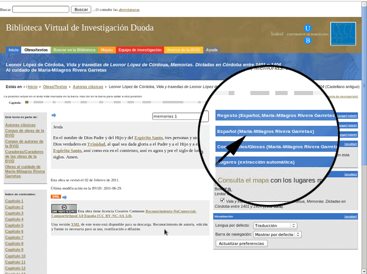The image size is (367, 274).
Task: Switch to Buscar en la Biblioteca tab
Action: pyautogui.click(x=74, y=50)
